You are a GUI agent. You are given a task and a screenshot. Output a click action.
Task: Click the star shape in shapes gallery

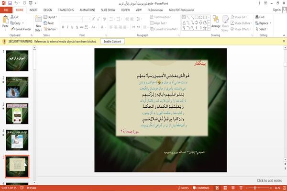coord(205,28)
